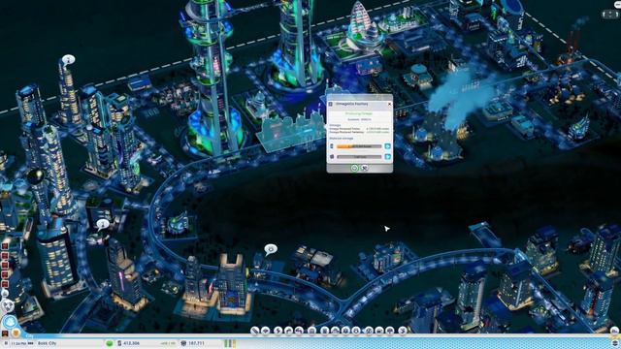Open the Sewage menu icon
621x349 pixels.
[299, 332]
